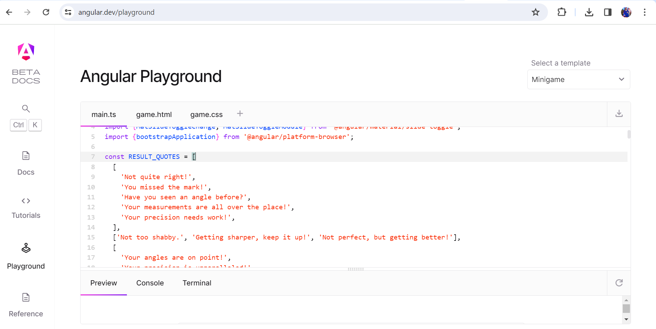Refresh the preview with the reload icon

click(x=619, y=283)
